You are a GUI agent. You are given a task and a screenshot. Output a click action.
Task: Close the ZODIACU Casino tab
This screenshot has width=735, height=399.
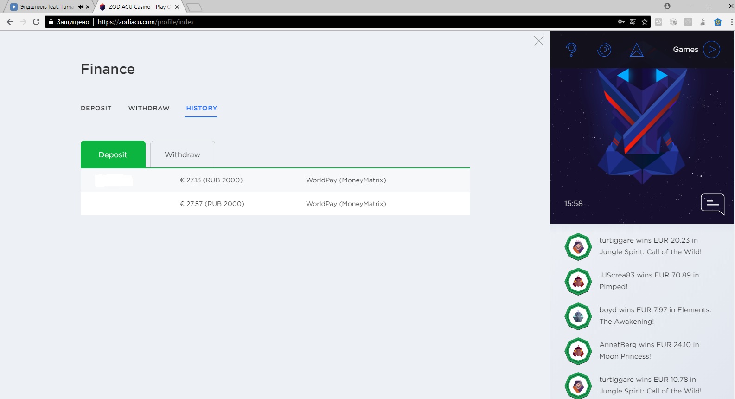(x=177, y=7)
